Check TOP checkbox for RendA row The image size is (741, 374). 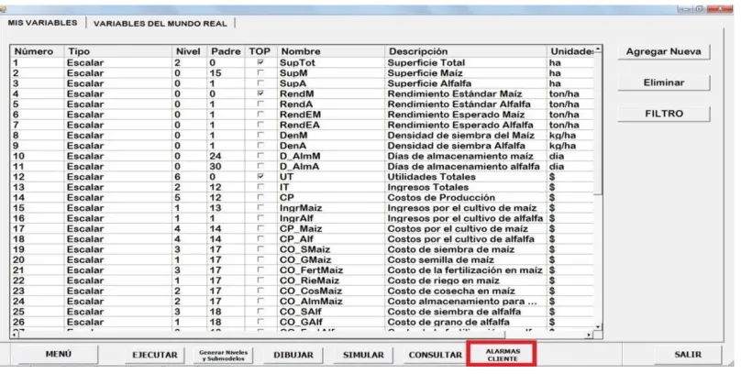pyautogui.click(x=260, y=104)
